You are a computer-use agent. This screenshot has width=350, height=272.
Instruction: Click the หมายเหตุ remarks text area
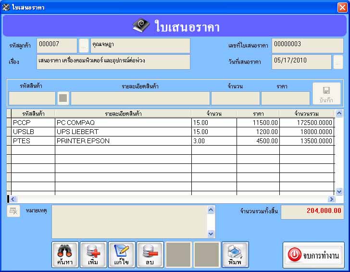(130, 222)
